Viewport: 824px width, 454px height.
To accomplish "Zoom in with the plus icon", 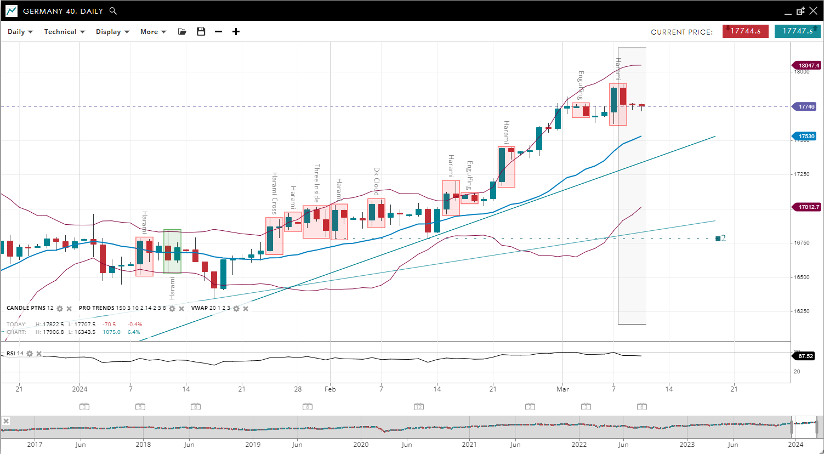I will click(236, 32).
